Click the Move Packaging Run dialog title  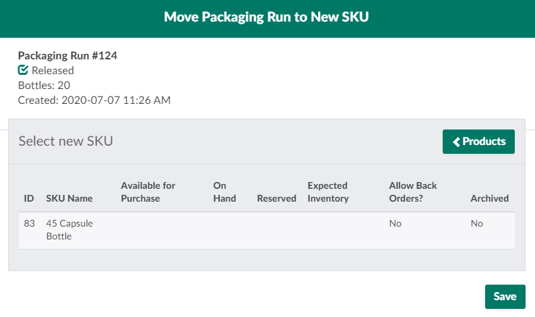click(267, 18)
